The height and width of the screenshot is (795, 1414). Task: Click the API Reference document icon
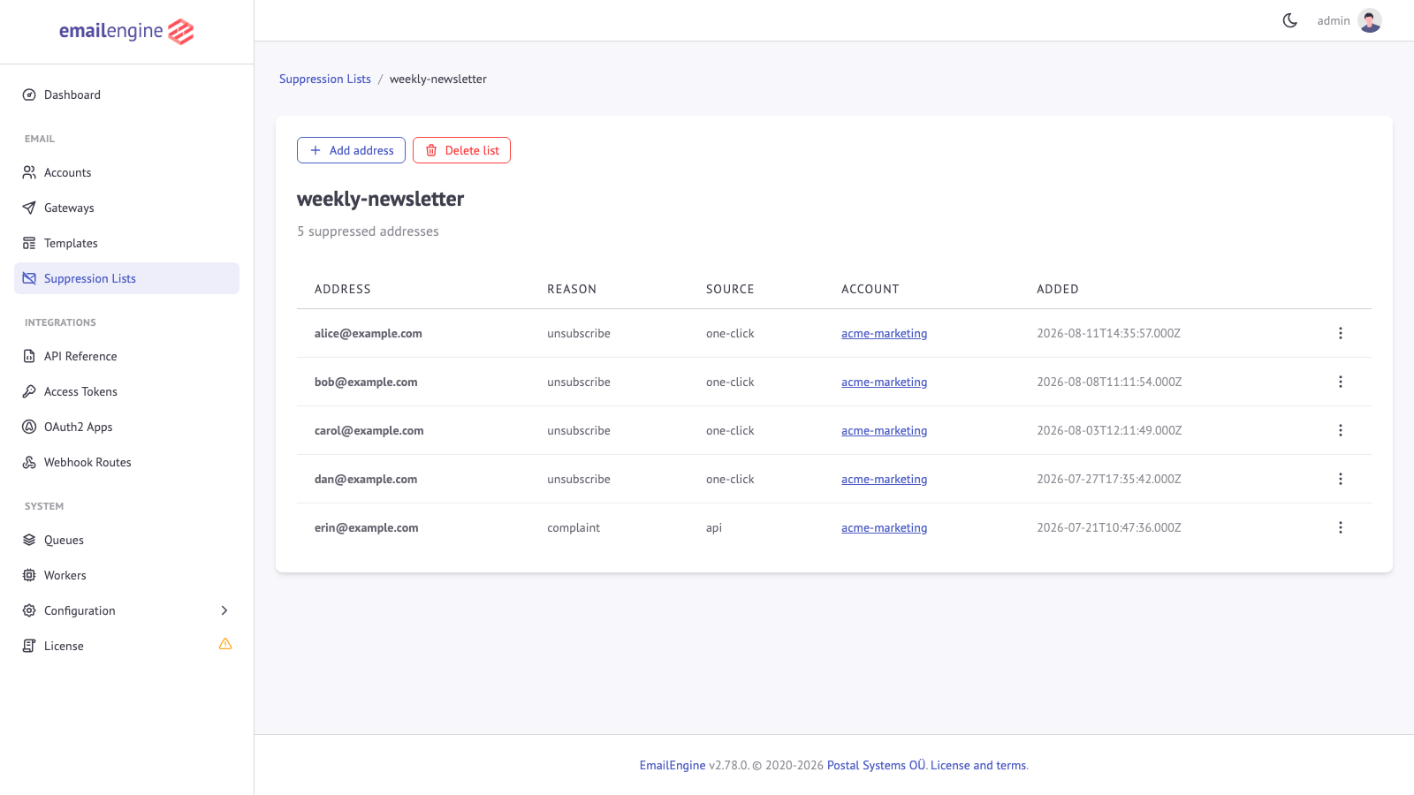point(29,356)
